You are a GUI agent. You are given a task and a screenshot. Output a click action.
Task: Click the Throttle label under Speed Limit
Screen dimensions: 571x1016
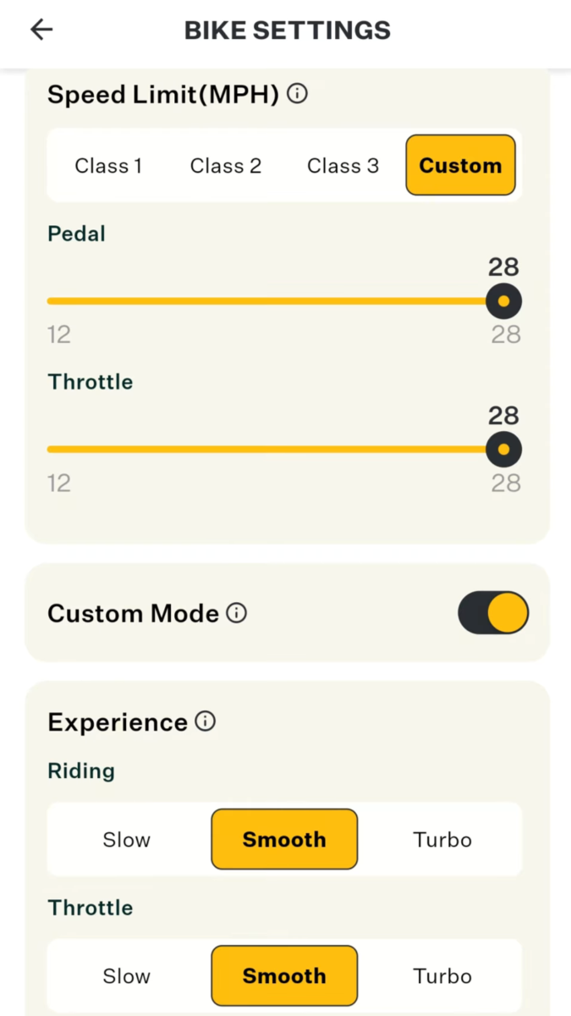click(90, 382)
